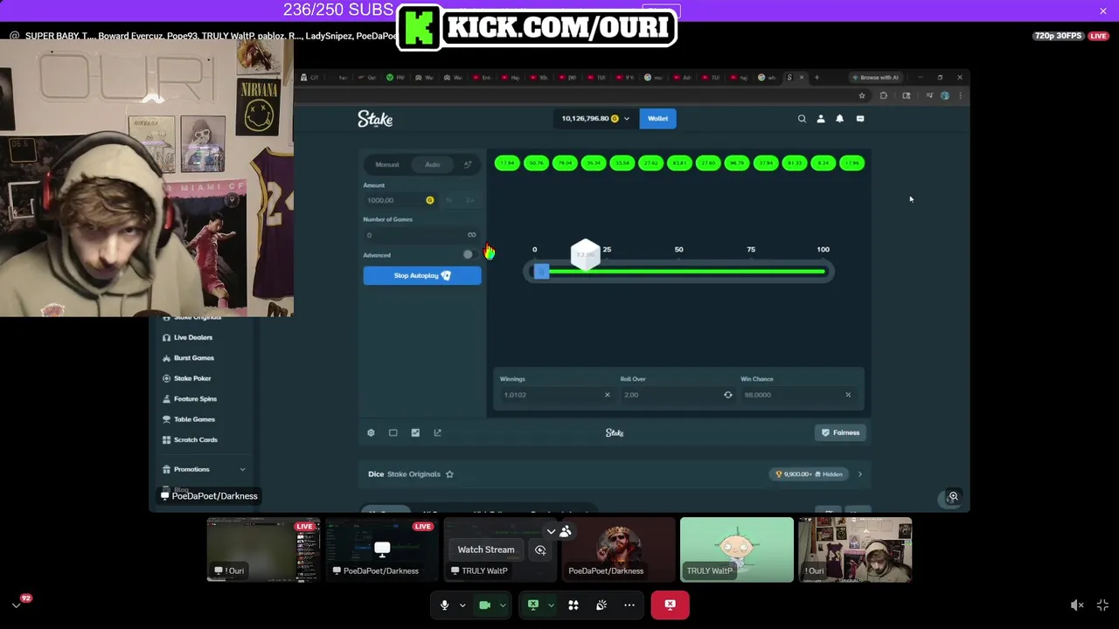Collapse the participant thumbnails chevron
The image size is (1119, 629).
551,531
